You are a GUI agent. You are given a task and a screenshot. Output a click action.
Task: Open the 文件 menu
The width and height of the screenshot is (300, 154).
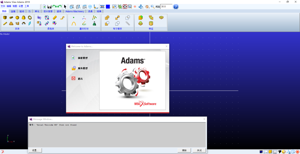[x=3, y=6]
